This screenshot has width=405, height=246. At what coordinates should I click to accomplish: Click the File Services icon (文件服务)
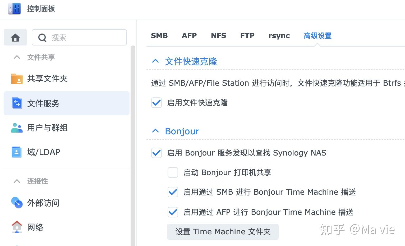17,103
